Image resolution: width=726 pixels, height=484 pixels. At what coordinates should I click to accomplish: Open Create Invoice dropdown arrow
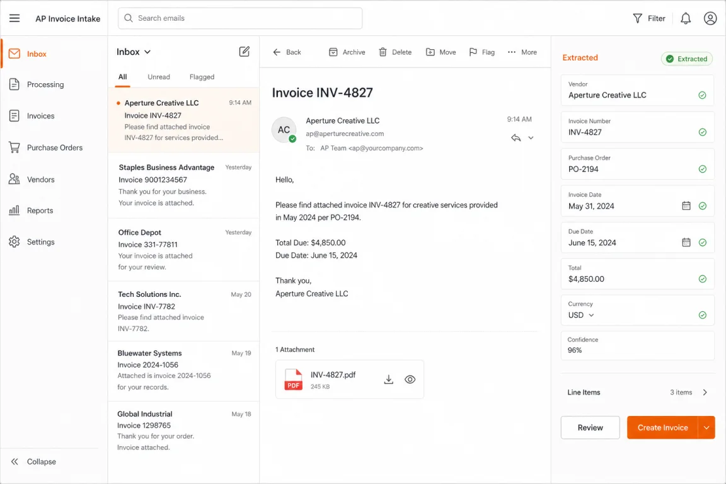pos(706,427)
